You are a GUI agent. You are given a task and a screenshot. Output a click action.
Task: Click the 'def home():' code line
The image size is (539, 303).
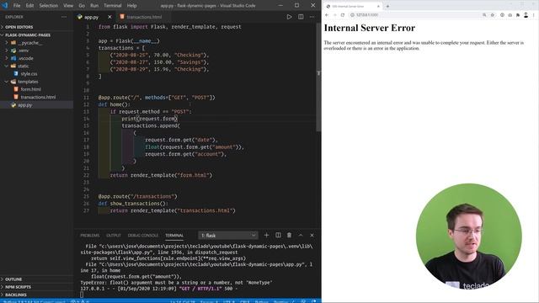[115, 104]
